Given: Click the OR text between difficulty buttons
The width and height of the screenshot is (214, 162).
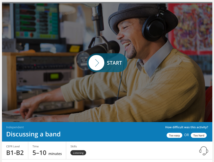Looking at the screenshot, I should pyautogui.click(x=187, y=135).
